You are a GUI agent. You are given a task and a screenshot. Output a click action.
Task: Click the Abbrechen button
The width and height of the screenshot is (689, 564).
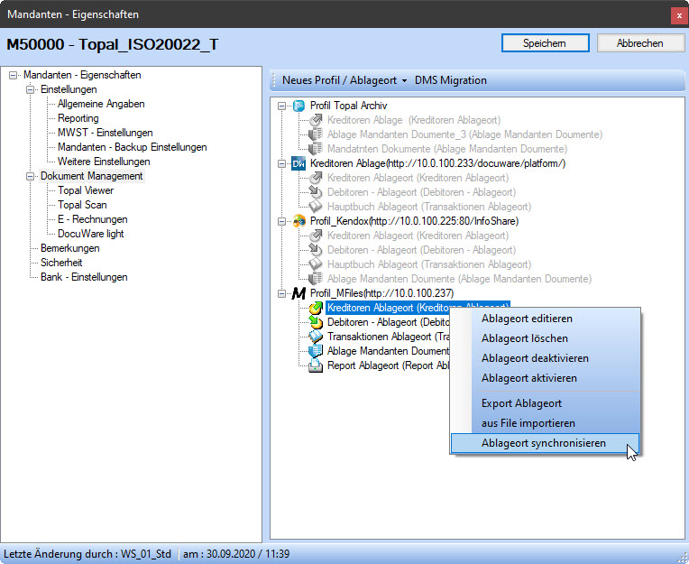[639, 43]
